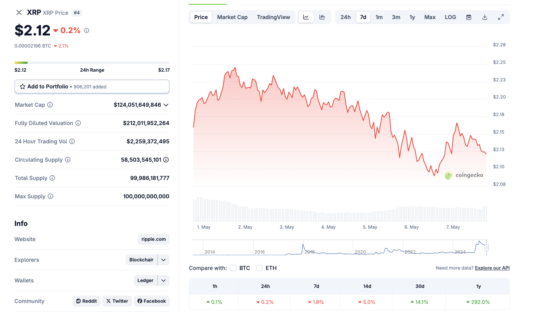The height and width of the screenshot is (314, 546).
Task: Set chart range to Max
Action: tap(430, 17)
